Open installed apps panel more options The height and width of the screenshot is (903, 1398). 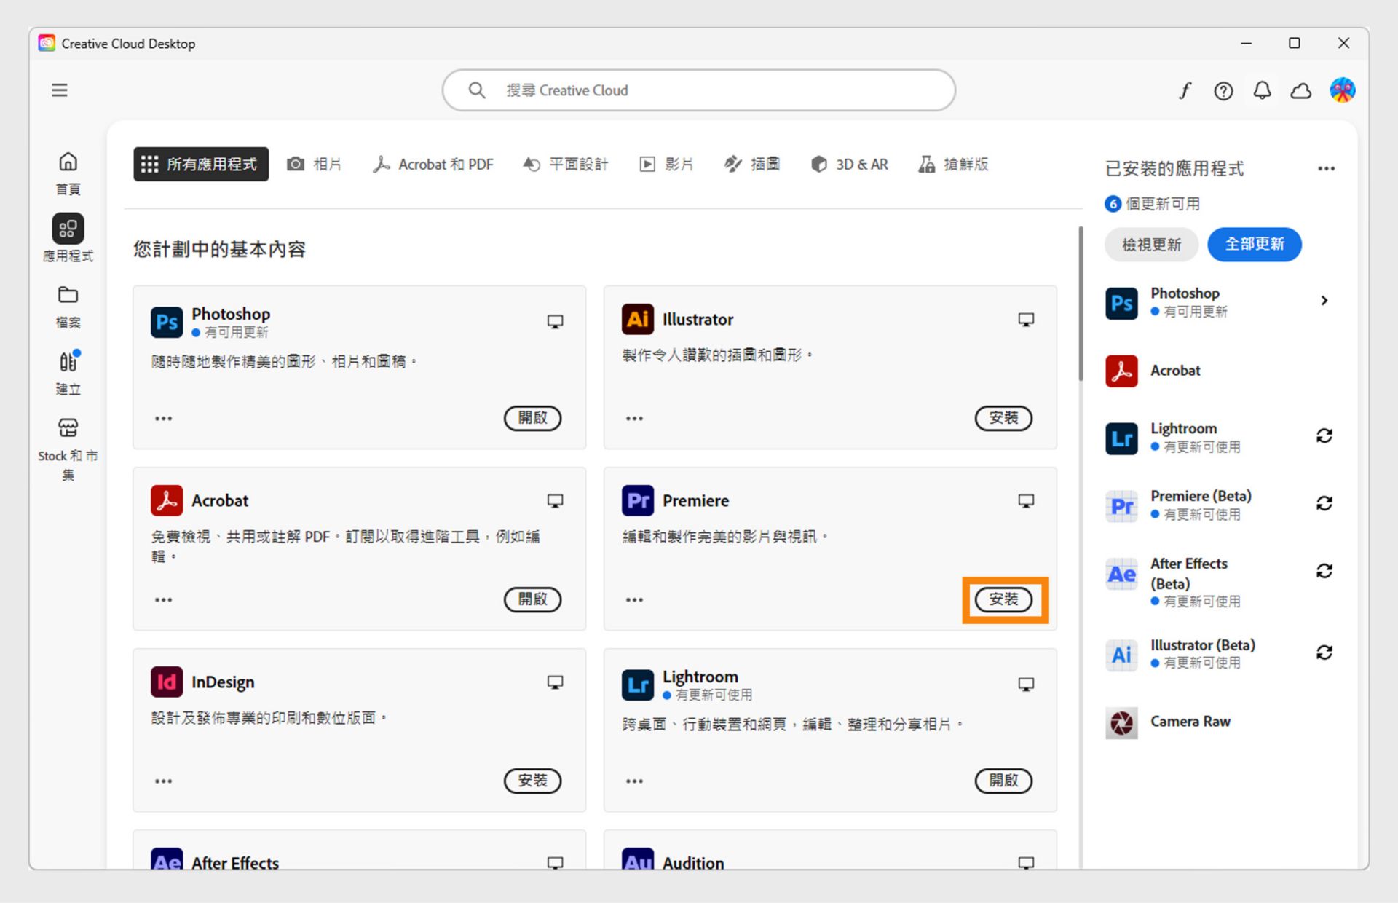(1327, 169)
